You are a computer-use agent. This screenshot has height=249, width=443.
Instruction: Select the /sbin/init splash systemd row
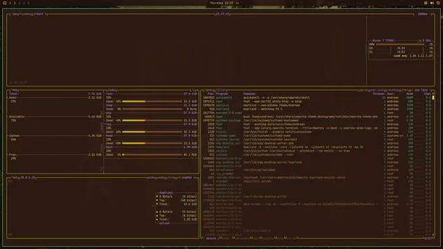pos(317,181)
